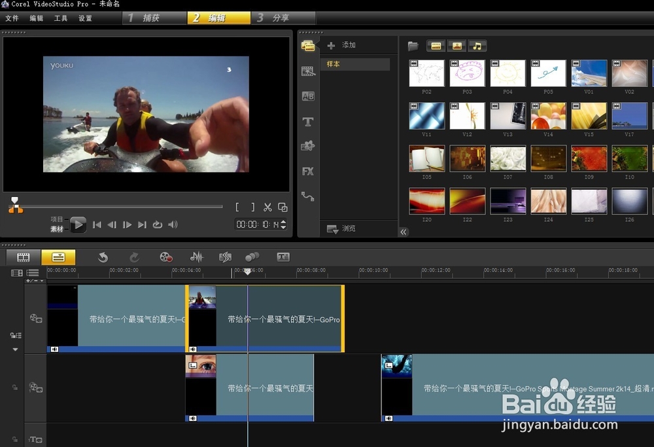Click the 浏览 browse button
Viewport: 654px width, 447px height.
point(341,228)
